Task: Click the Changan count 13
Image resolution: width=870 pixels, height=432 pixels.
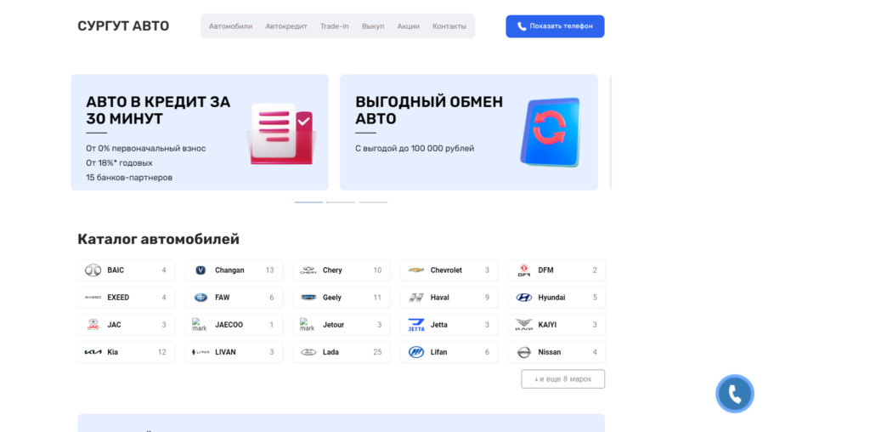Action: point(269,270)
